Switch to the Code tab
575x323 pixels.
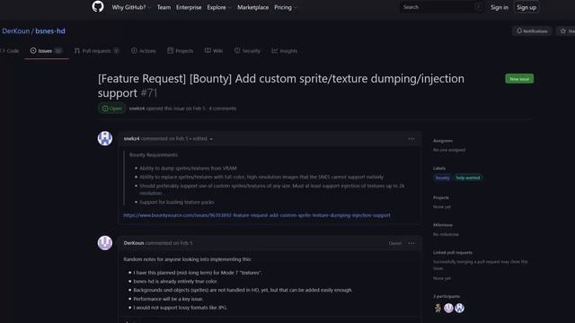[10, 51]
